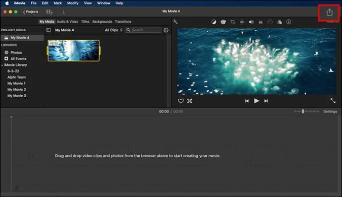Select the My Movie 1 event
Viewport: 342px width, 197px height.
coord(16,83)
